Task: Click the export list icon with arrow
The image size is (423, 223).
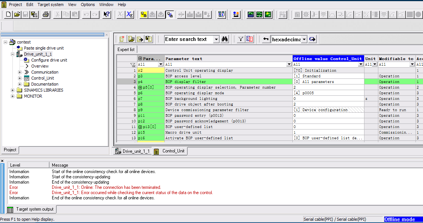Action: tap(140, 39)
